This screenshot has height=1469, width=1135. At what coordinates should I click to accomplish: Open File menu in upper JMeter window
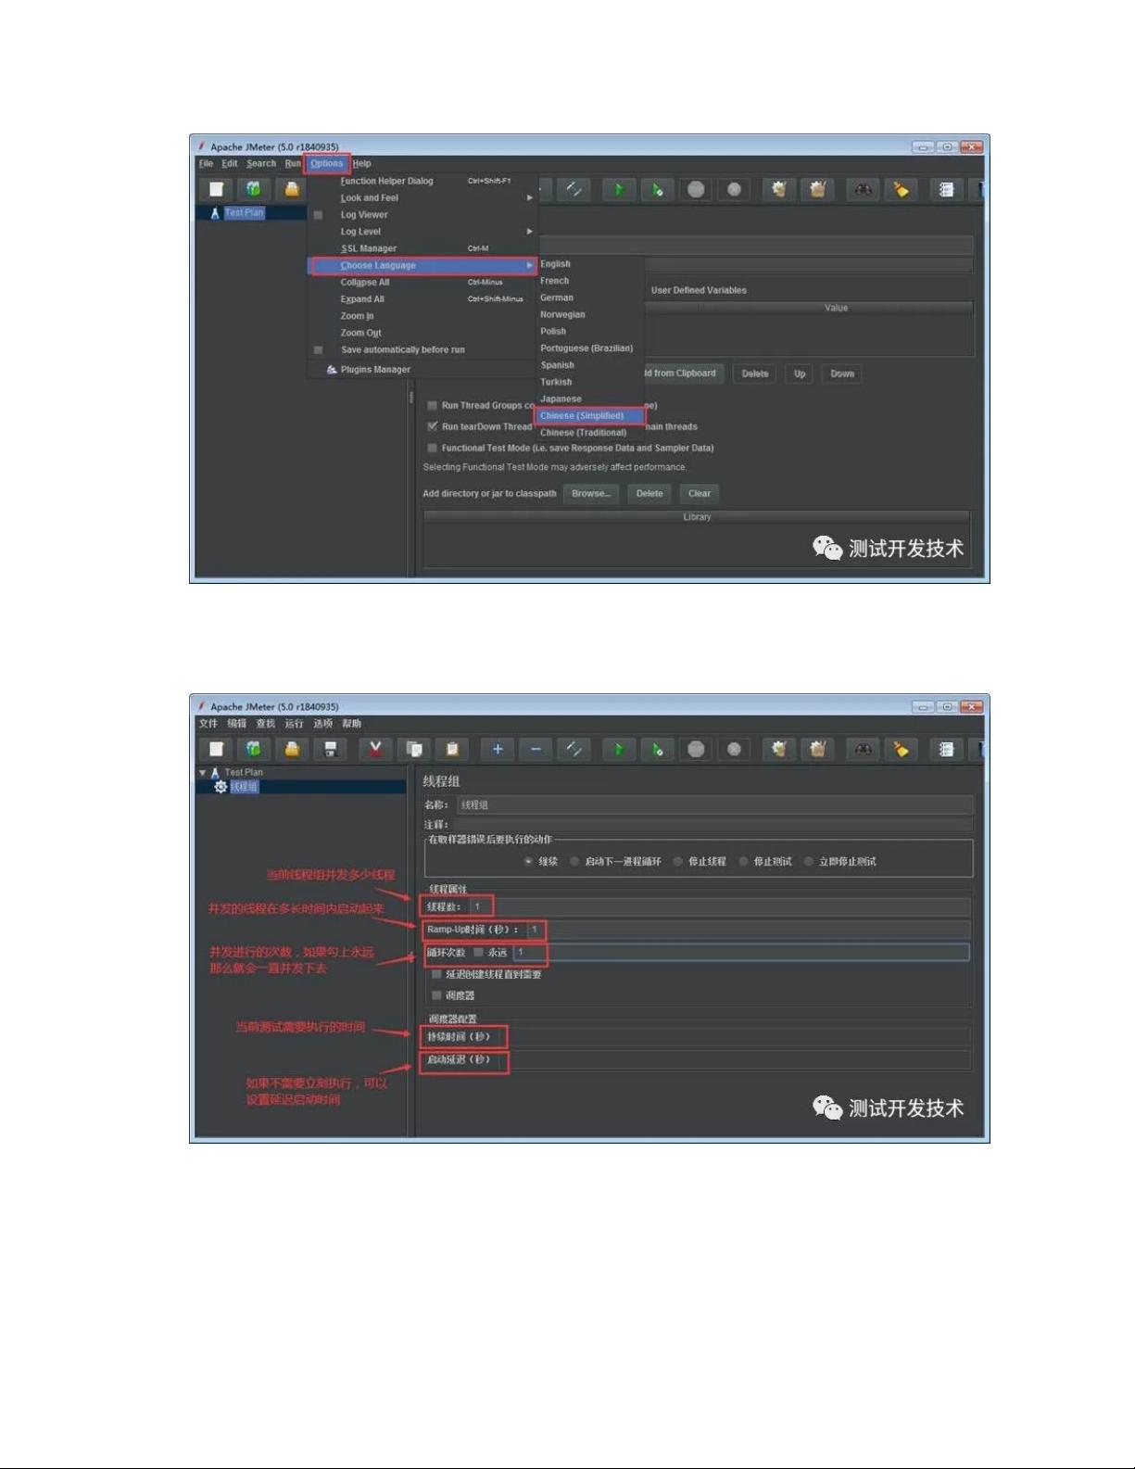(206, 163)
